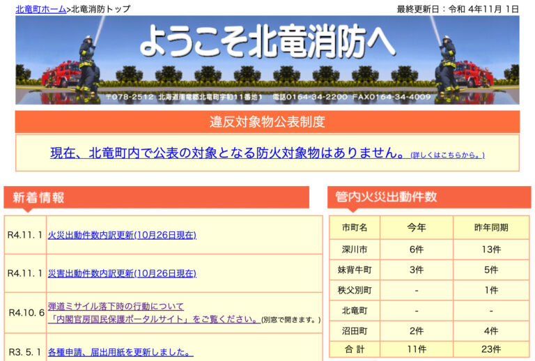Click the ようこそ北竜消防へ banner title

[x=267, y=43]
